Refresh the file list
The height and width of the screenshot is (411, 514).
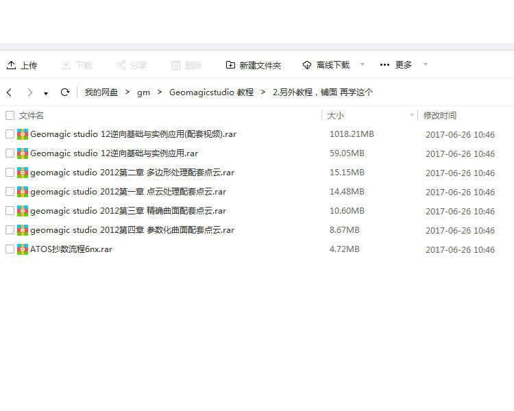65,92
